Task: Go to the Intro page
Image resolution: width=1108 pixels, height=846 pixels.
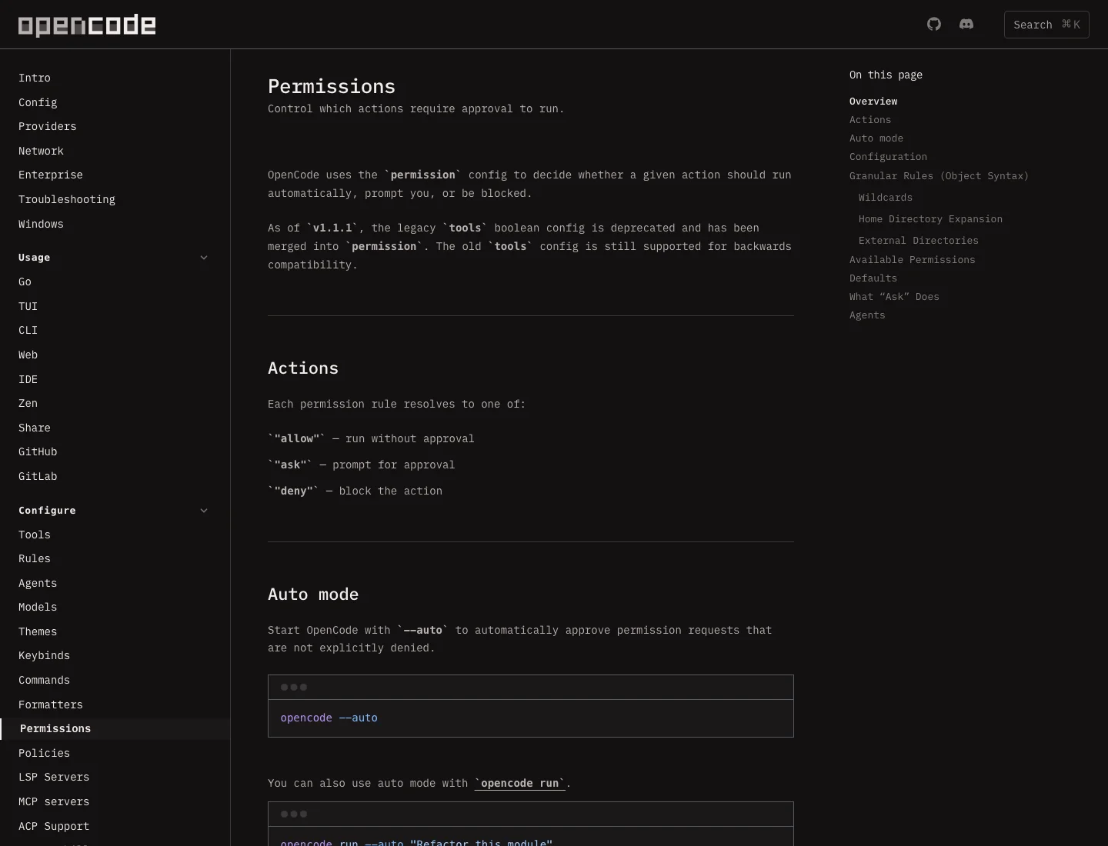Action: point(35,78)
